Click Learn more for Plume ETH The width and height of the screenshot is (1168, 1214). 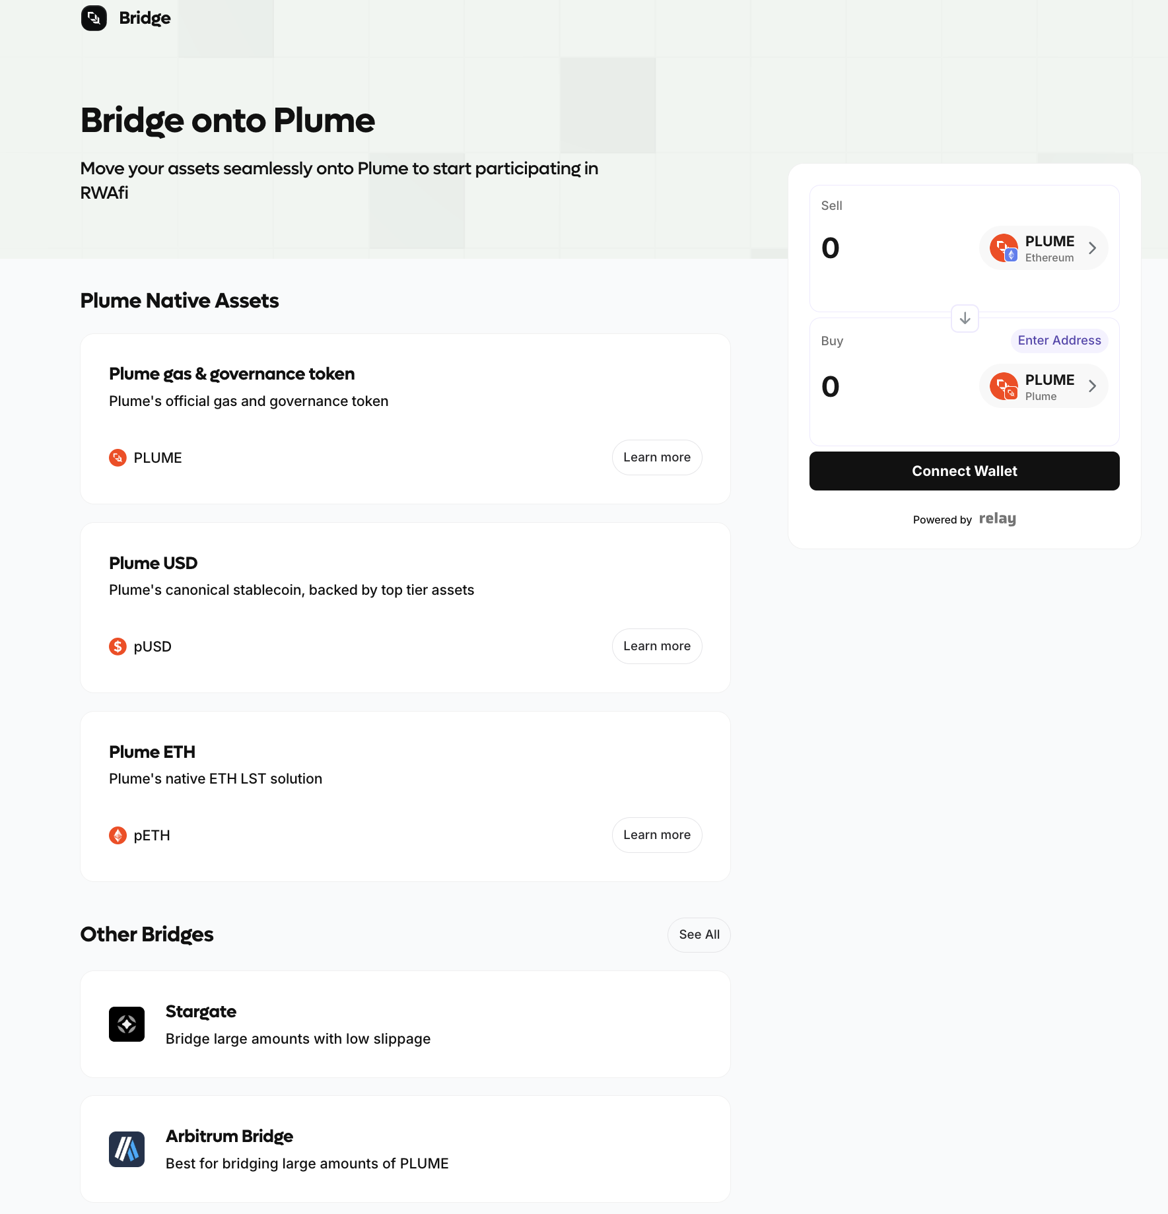pos(656,835)
